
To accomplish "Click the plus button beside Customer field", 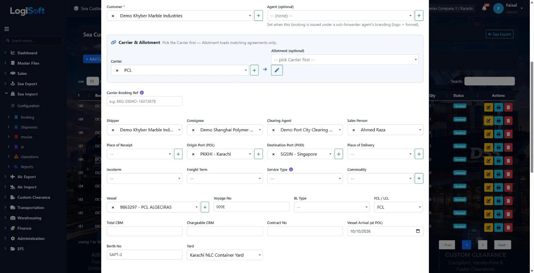I will pyautogui.click(x=258, y=16).
